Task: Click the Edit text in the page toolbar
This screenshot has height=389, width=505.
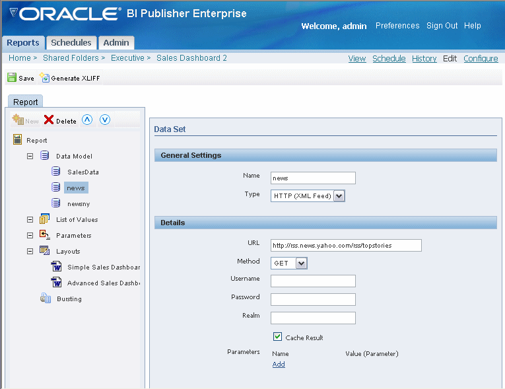Action: [450, 59]
